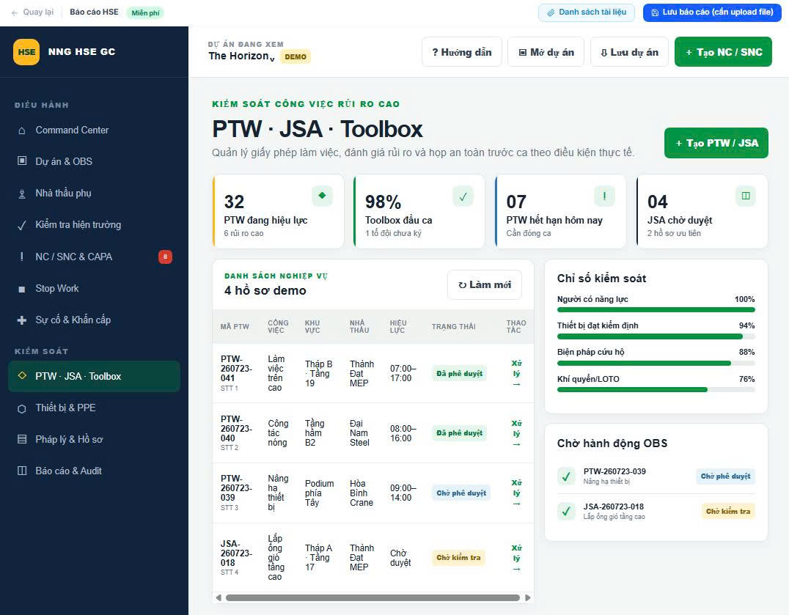The height and width of the screenshot is (615, 789).
Task: Click Xử lý for PTW-260723-040
Action: (x=516, y=433)
